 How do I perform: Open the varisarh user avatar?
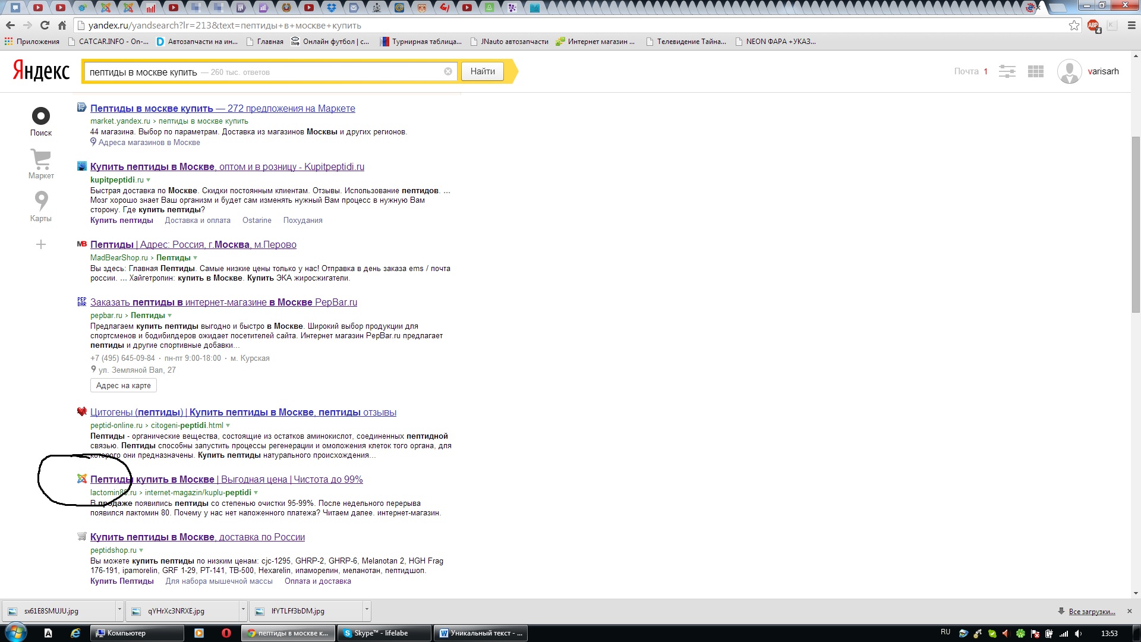1069,71
